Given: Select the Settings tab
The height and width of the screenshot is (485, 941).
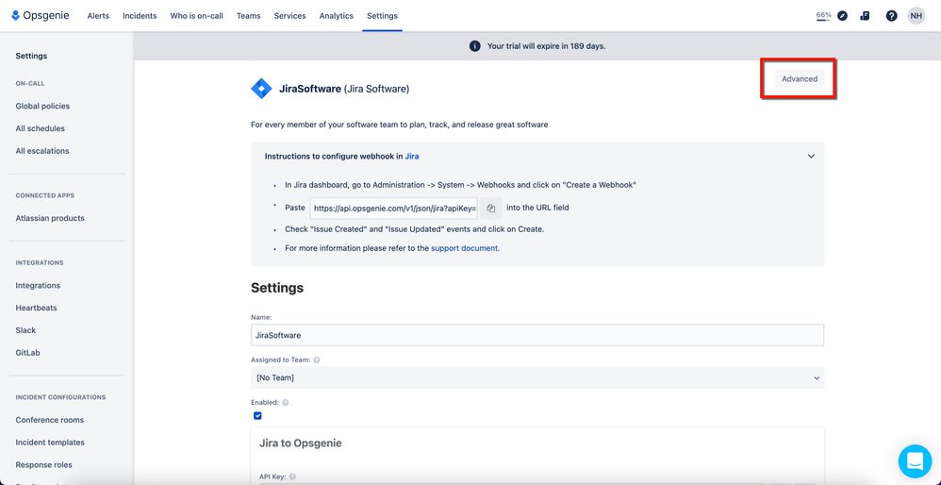Looking at the screenshot, I should tap(382, 16).
